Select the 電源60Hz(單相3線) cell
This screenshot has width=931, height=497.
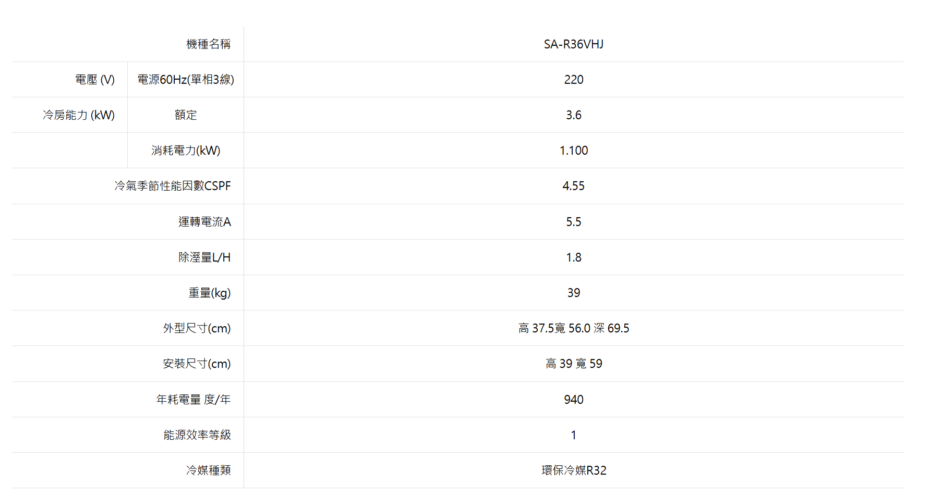(x=186, y=80)
